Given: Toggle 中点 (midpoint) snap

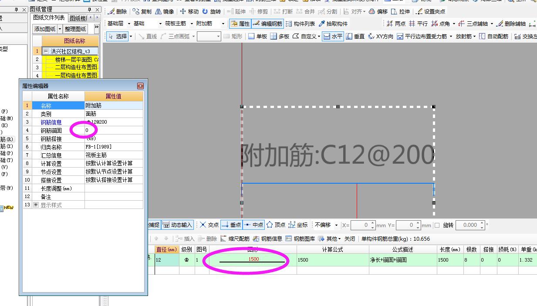Looking at the screenshot, I should (x=253, y=225).
